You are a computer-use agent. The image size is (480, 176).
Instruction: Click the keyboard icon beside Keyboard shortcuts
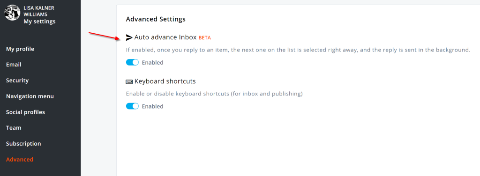click(x=129, y=81)
